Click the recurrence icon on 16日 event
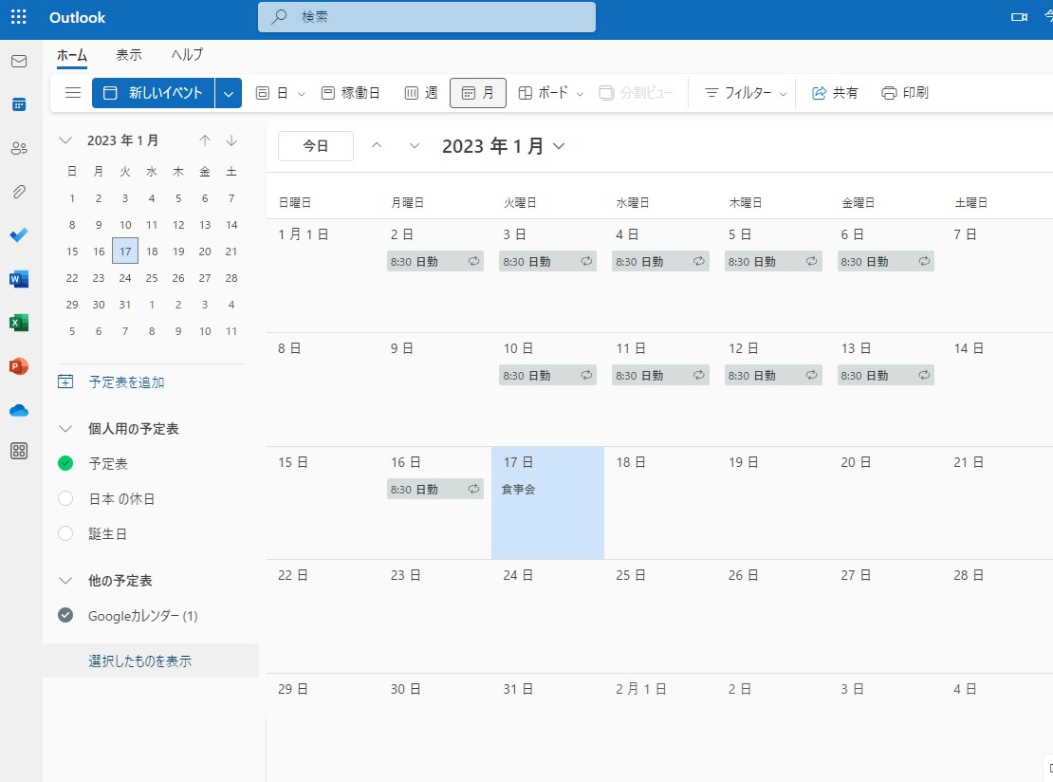This screenshot has width=1053, height=782. point(473,489)
